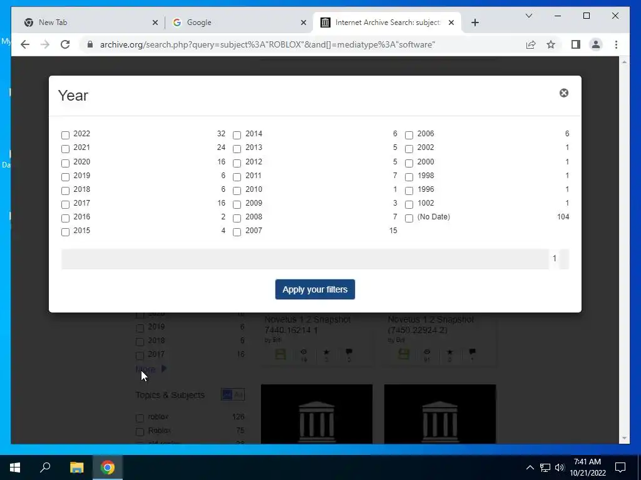Open the network status tray icon

point(545,467)
